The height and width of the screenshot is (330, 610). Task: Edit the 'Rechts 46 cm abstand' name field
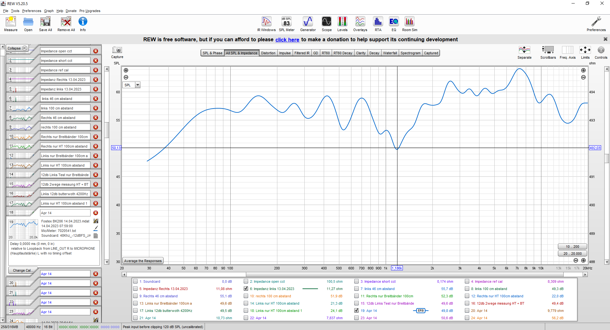pos(65,118)
